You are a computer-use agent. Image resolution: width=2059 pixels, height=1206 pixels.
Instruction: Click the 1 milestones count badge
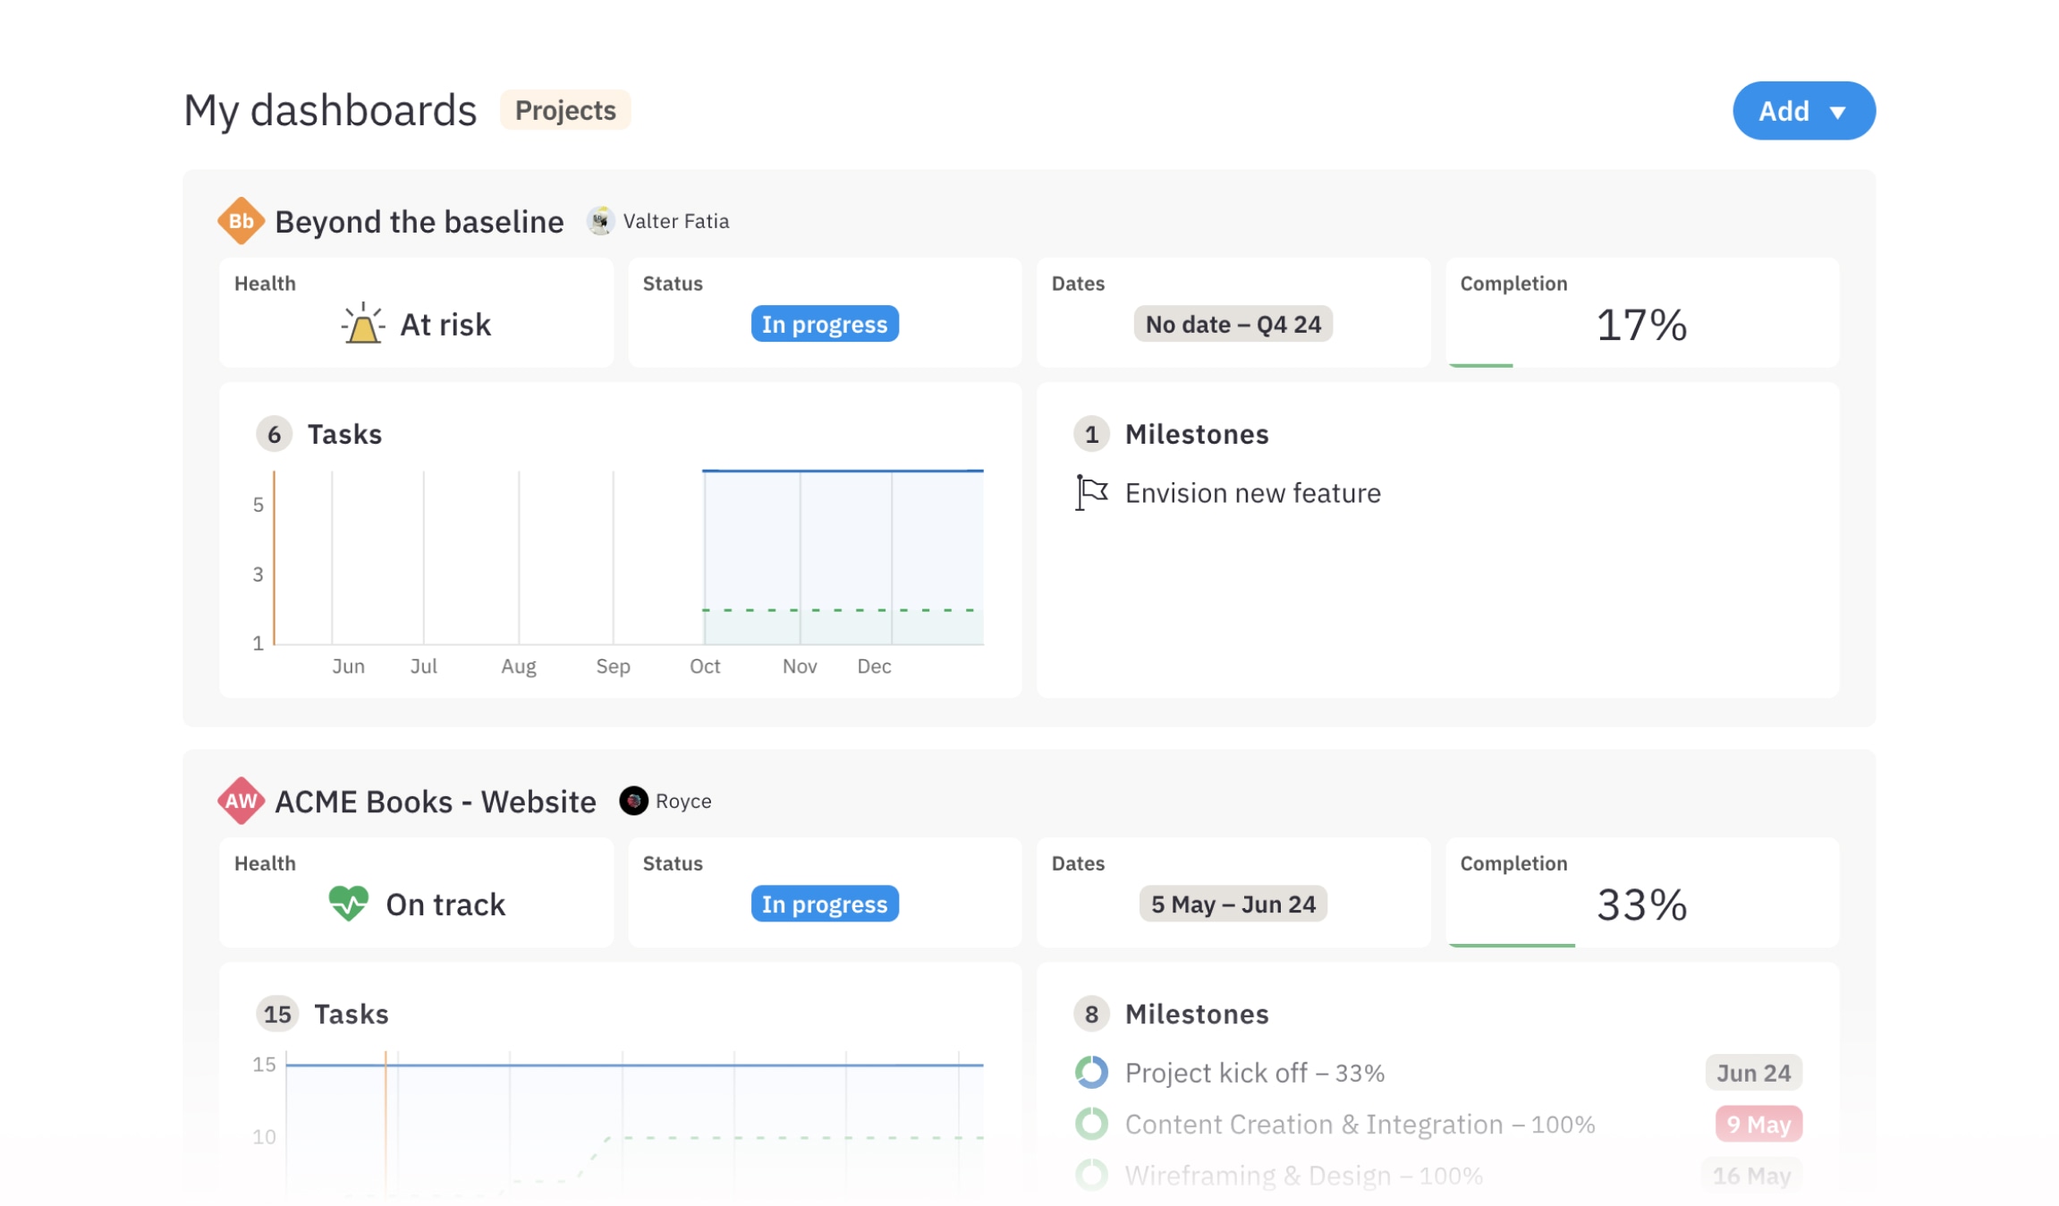(1091, 434)
